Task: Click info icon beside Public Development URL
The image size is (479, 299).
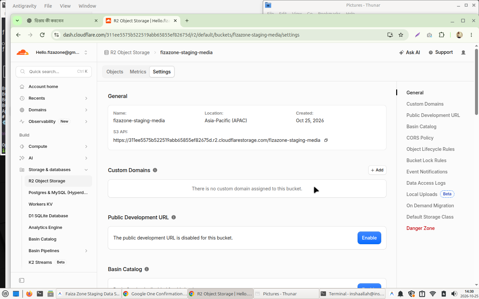Action: 174,217
